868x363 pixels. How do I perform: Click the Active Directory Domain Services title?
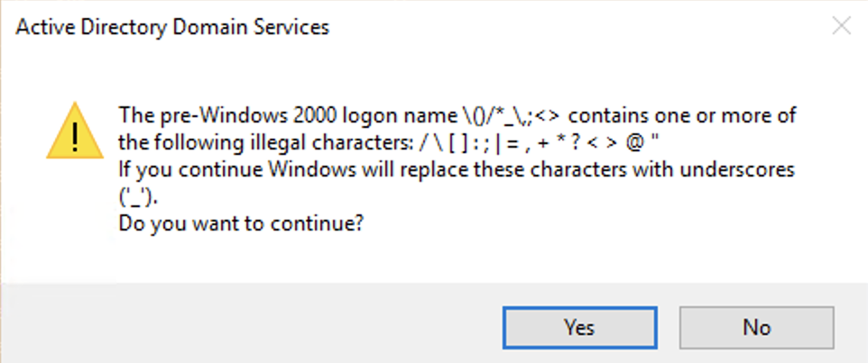click(173, 27)
